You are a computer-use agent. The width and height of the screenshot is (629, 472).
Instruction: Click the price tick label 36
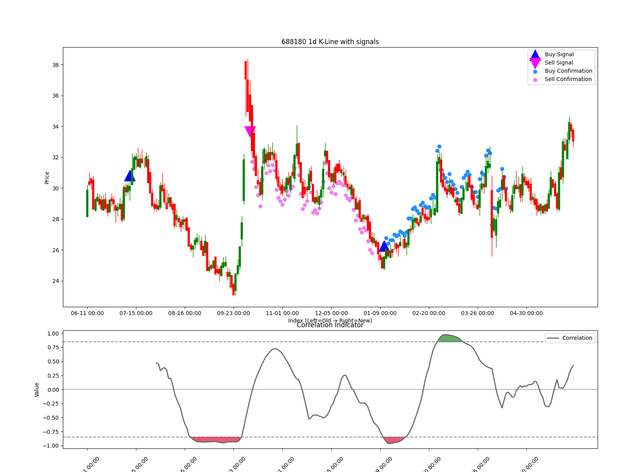click(55, 96)
